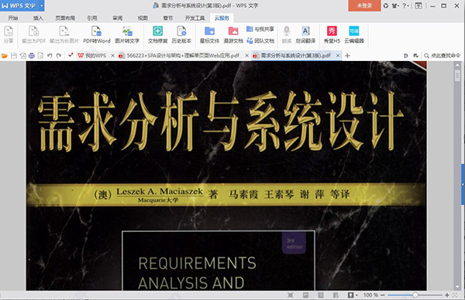Open the skin shirt icon dropdown
Image resolution: width=465 pixels, height=300 pixels.
(x=395, y=5)
